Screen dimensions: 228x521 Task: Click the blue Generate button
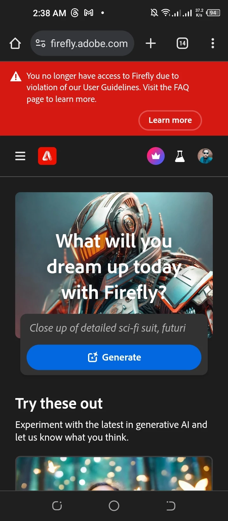coord(114,357)
